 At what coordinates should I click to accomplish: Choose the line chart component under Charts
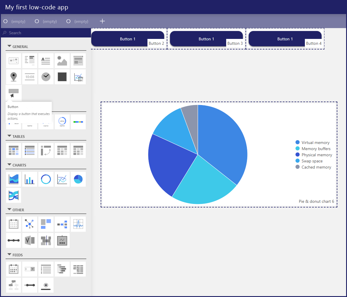(62, 179)
